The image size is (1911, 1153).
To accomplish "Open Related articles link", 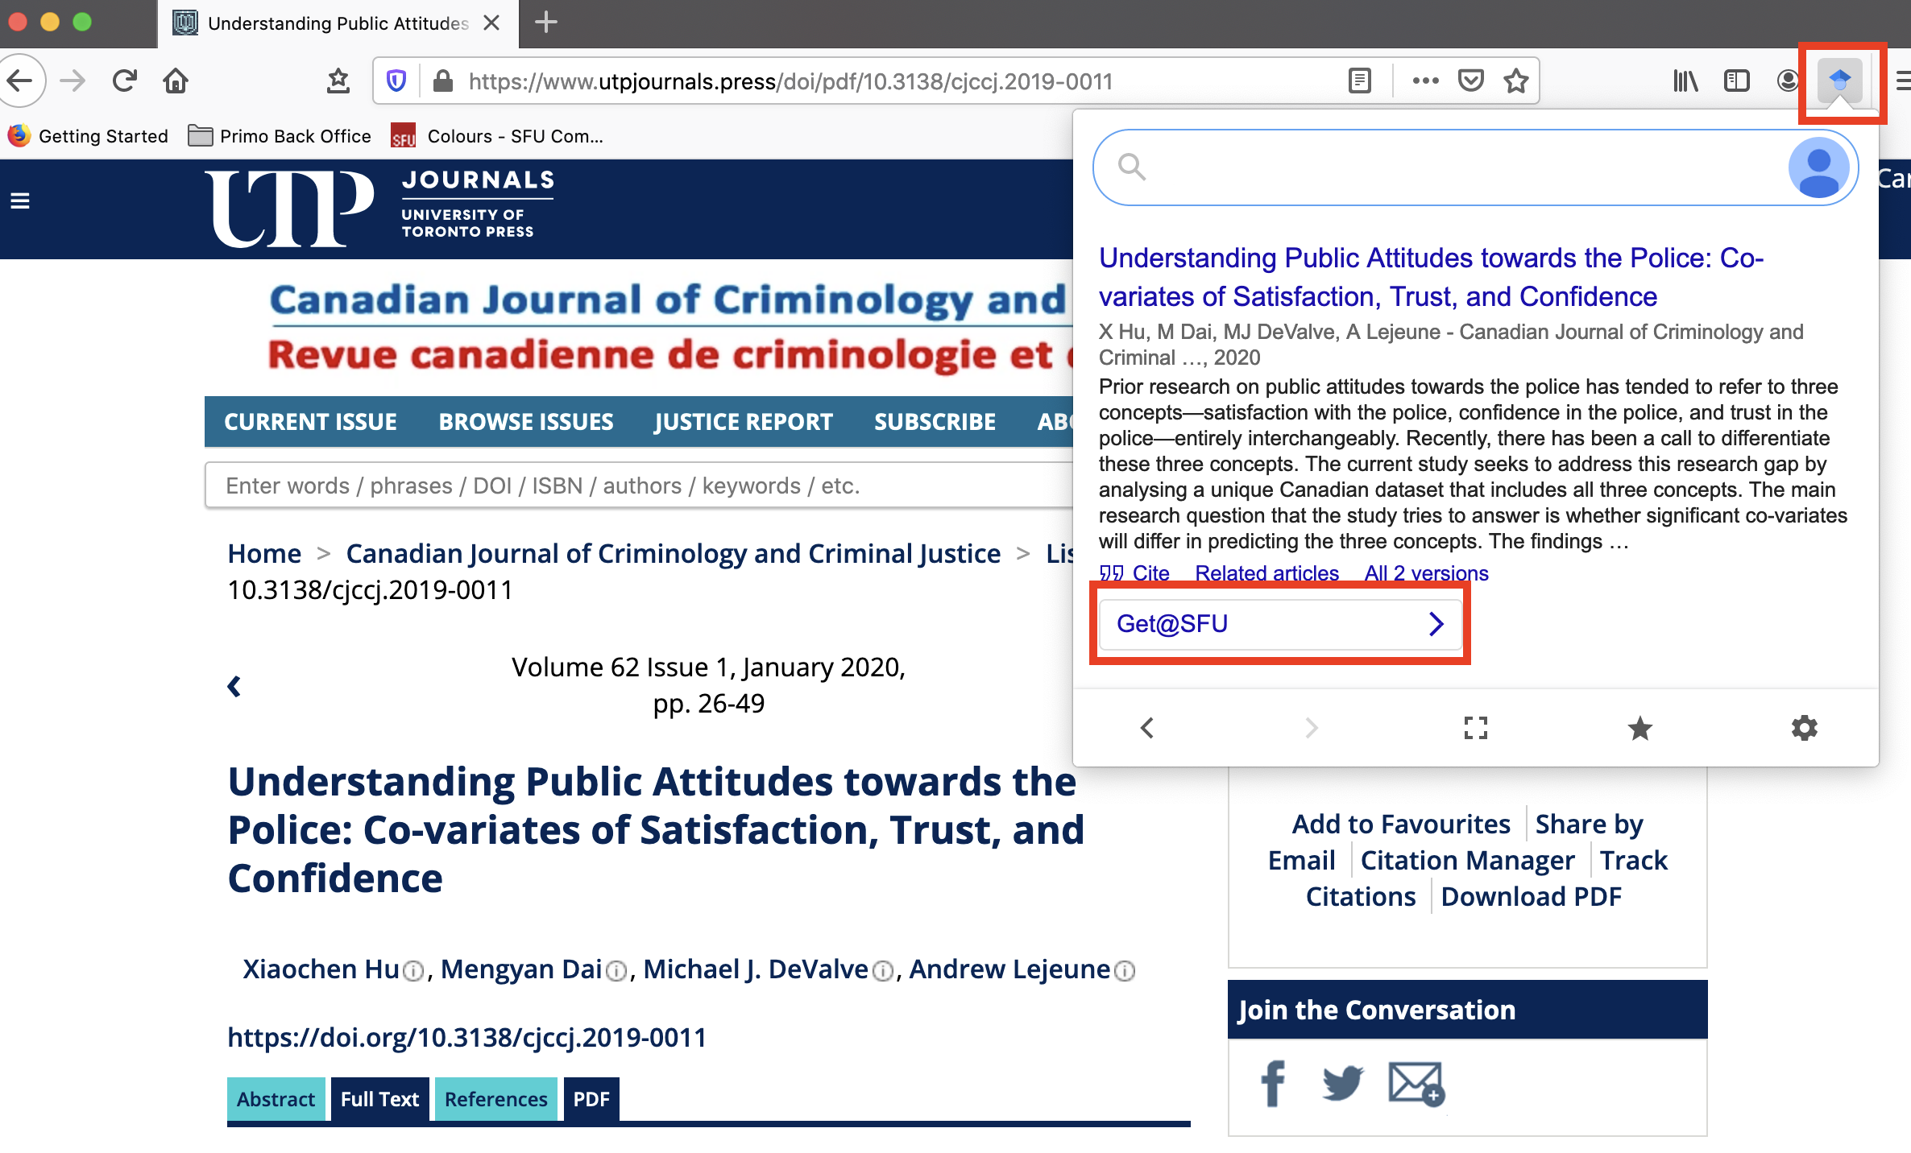I will tap(1266, 573).
